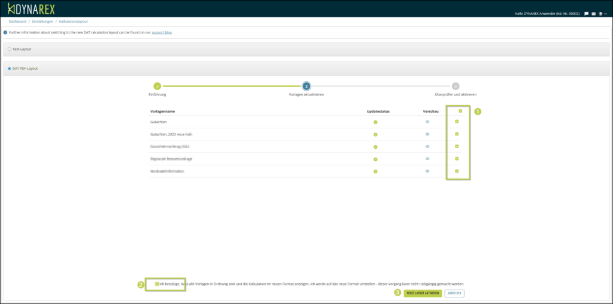Uncheck the Gutachten row checkbox
Viewport: 613px width, 304px height.
tap(457, 122)
